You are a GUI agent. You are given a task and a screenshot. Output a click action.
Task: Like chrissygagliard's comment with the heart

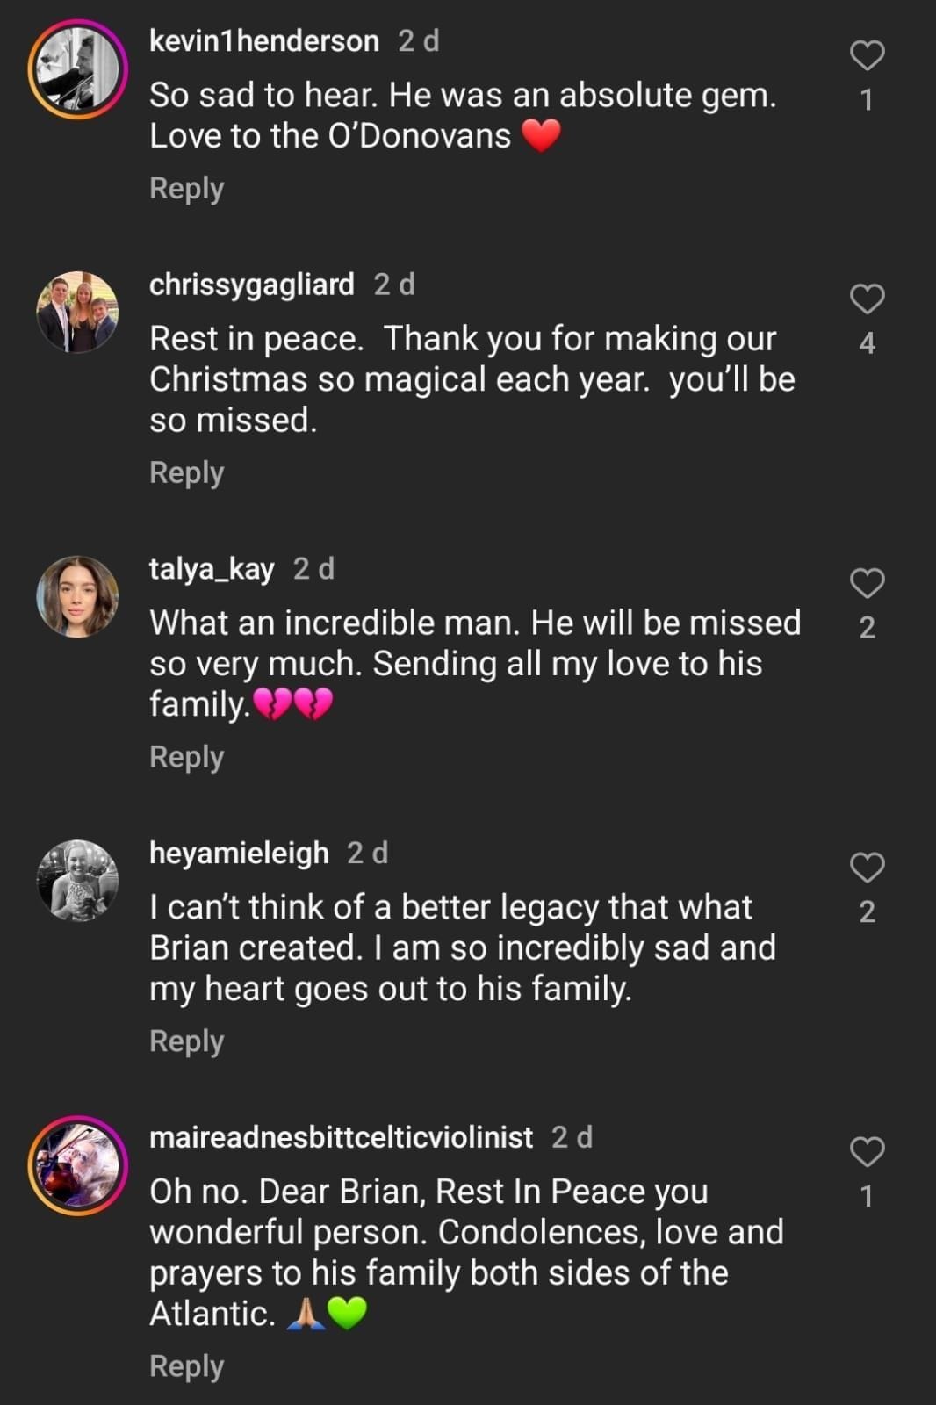point(867,299)
